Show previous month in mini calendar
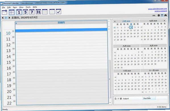Viewport: 170px width, 111px height. pyautogui.click(x=115, y=22)
